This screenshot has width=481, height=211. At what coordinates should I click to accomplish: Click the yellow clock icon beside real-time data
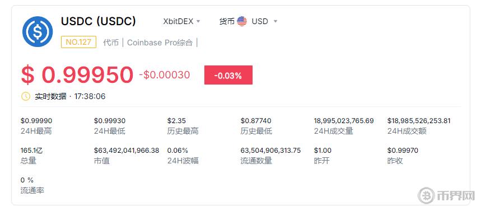[25, 96]
